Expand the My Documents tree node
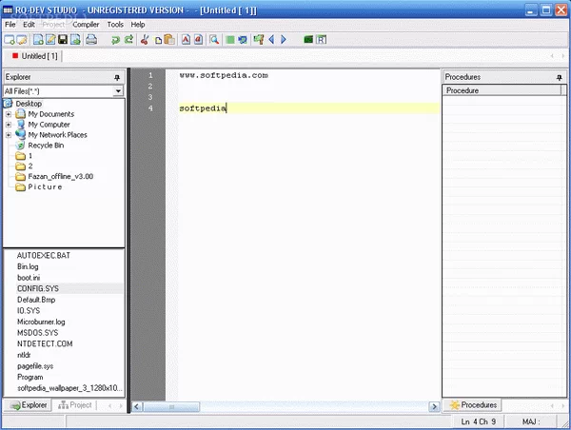Image resolution: width=571 pixels, height=430 pixels. click(9, 114)
